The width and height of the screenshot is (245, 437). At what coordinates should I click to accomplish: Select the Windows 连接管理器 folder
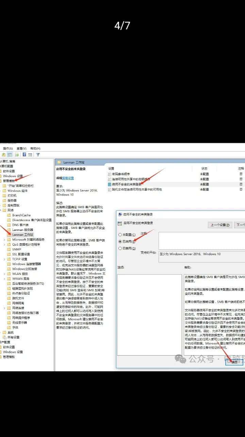[x=27, y=264]
